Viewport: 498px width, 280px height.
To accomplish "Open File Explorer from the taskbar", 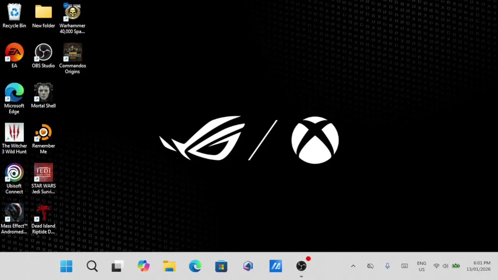I will pyautogui.click(x=169, y=266).
